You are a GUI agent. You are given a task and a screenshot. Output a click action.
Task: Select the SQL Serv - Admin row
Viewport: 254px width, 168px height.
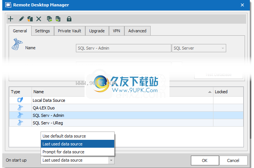click(x=126, y=115)
